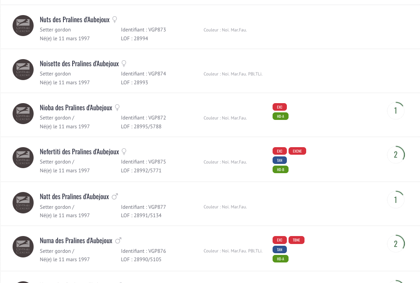Screen dimensions: 420x283
Task: Open Nioba des Pralines d'Aubejoux profile
Action: pos(76,108)
